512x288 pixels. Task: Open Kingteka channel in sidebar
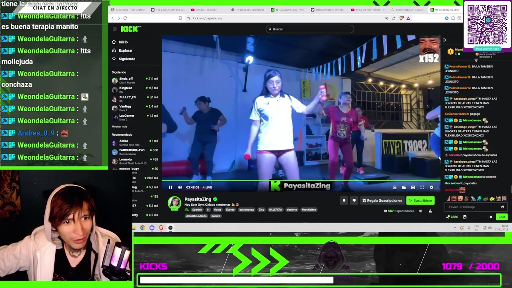[x=135, y=90]
